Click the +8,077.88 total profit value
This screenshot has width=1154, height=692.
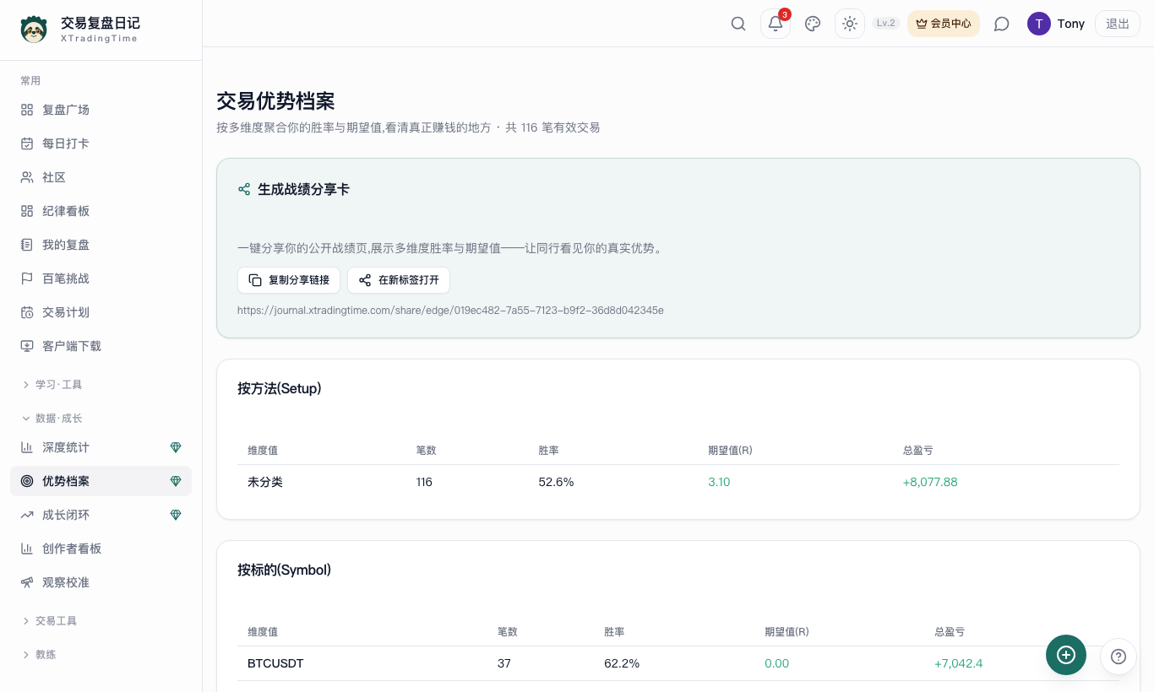tap(930, 482)
